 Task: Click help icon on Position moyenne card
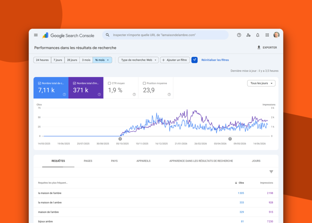click(169, 95)
